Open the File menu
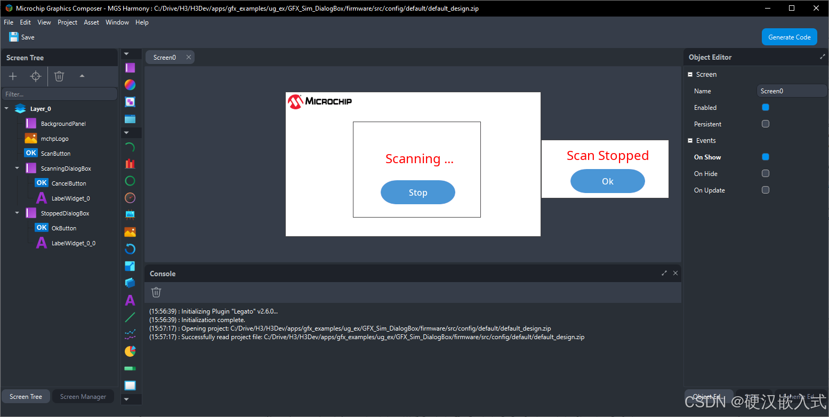829x417 pixels. (x=9, y=22)
